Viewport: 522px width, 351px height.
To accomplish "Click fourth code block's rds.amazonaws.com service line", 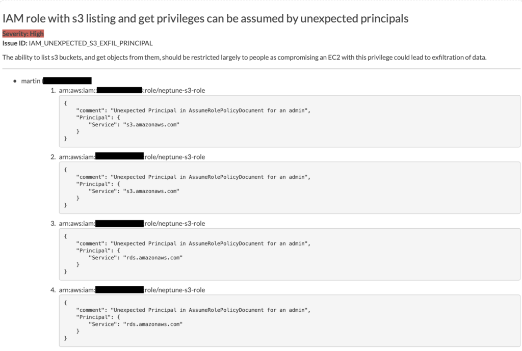I will tap(136, 324).
